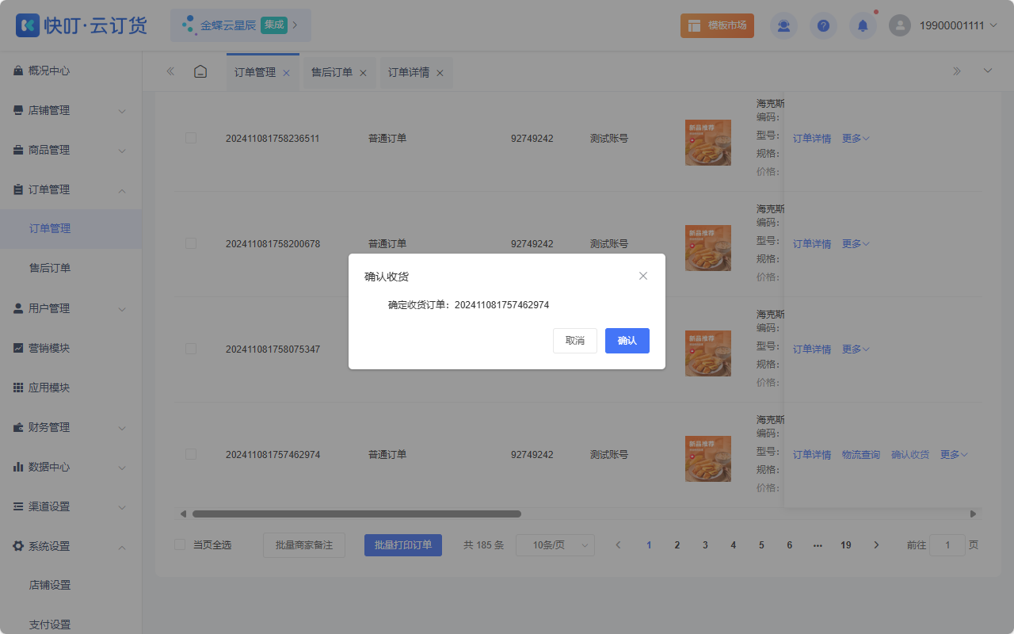1014x634 pixels.
Task: Open product thumbnail for order 202411081758236511
Action: pyautogui.click(x=708, y=143)
